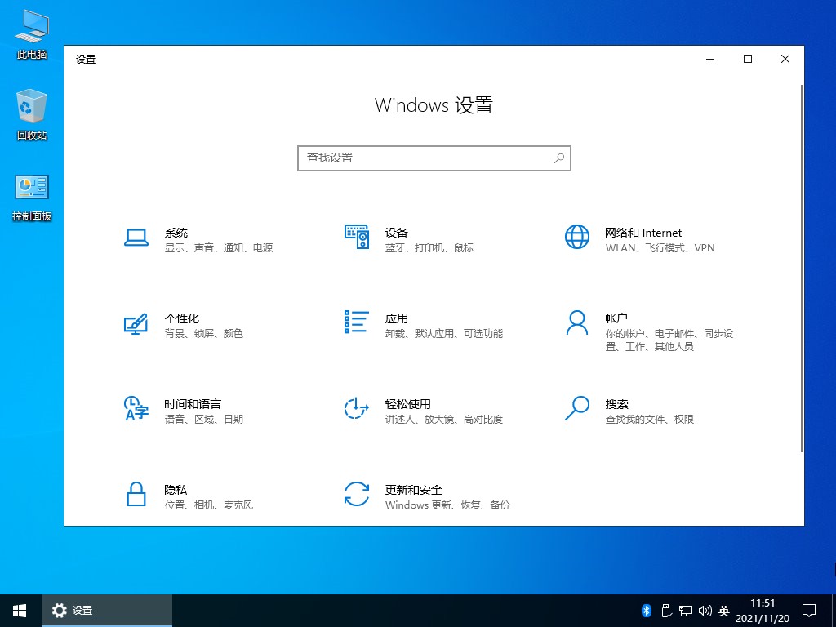
Task: Click the 查找设置 search input box
Action: coord(425,158)
